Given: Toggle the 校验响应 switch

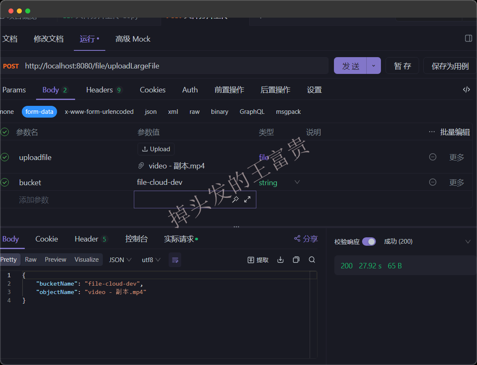Looking at the screenshot, I should pos(369,242).
